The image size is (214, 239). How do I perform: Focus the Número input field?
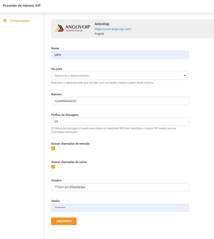pos(120,101)
